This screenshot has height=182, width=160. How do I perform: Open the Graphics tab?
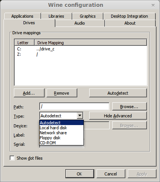point(88,16)
